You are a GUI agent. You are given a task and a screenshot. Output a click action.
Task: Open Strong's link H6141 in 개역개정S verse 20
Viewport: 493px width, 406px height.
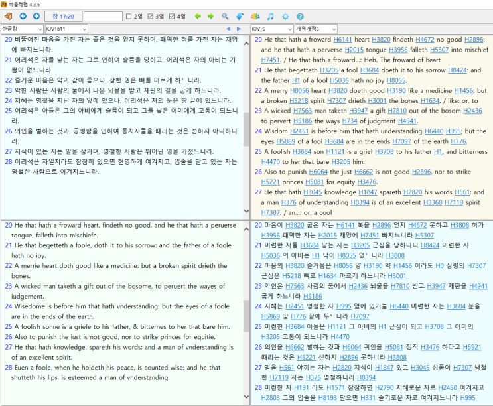[x=345, y=225]
